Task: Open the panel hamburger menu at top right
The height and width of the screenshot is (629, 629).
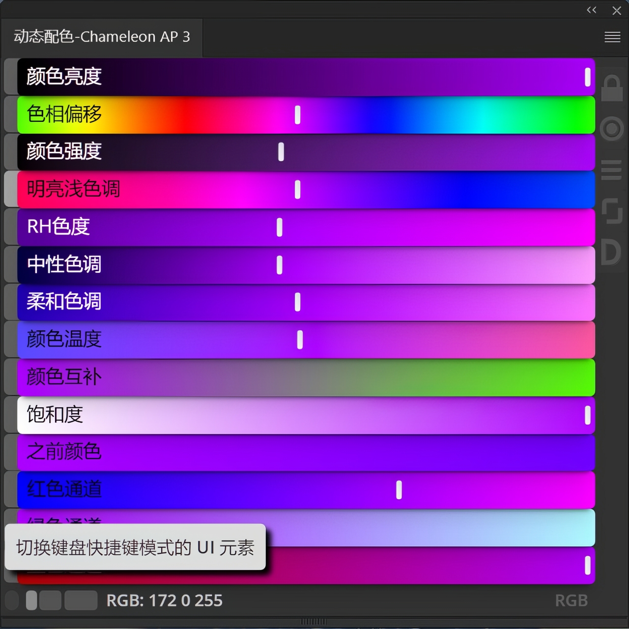Action: coord(612,37)
